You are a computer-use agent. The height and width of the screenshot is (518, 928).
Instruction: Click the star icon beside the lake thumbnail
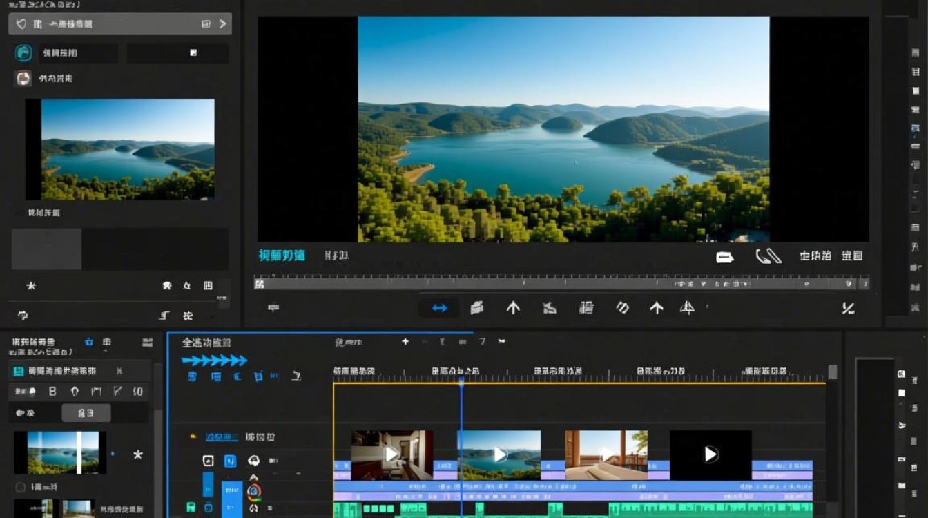tap(138, 454)
